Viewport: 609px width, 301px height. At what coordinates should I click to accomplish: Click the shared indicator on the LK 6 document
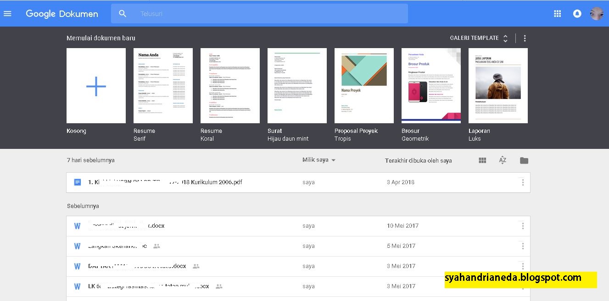219,286
